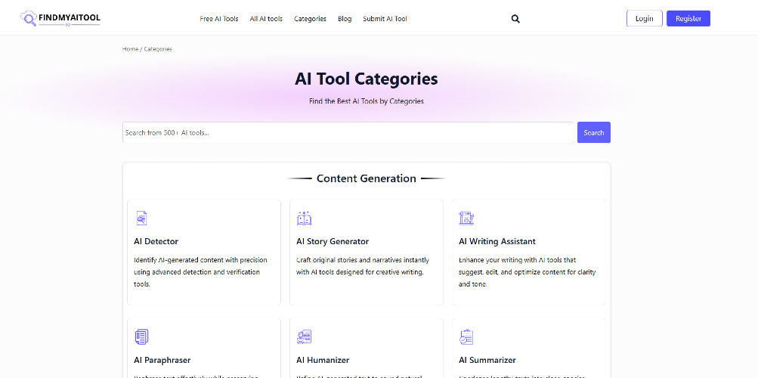Go to Home via breadcrumb

[130, 49]
